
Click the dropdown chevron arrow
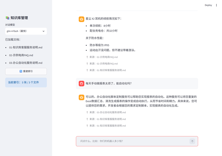pos(44,31)
